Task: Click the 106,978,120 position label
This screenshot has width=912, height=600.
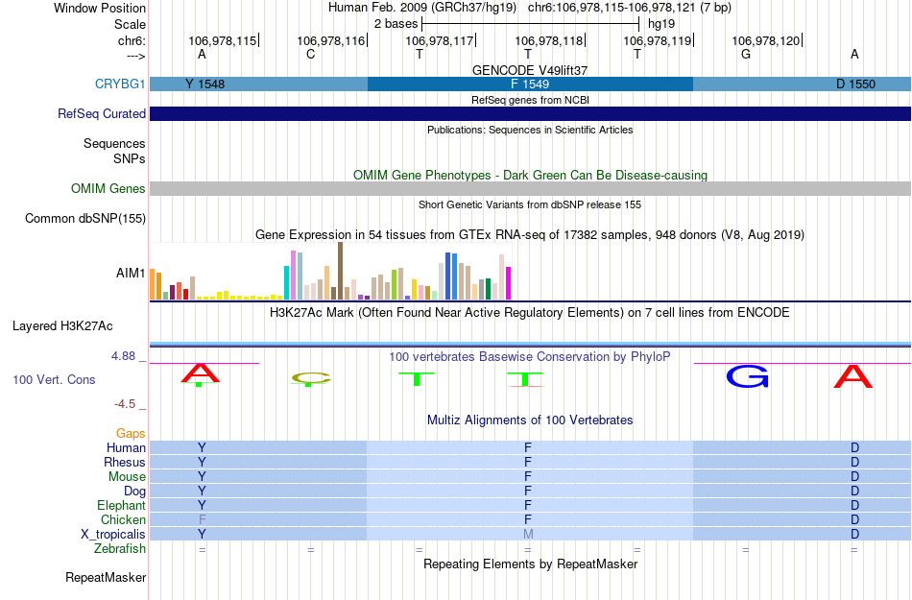Action: (765, 40)
